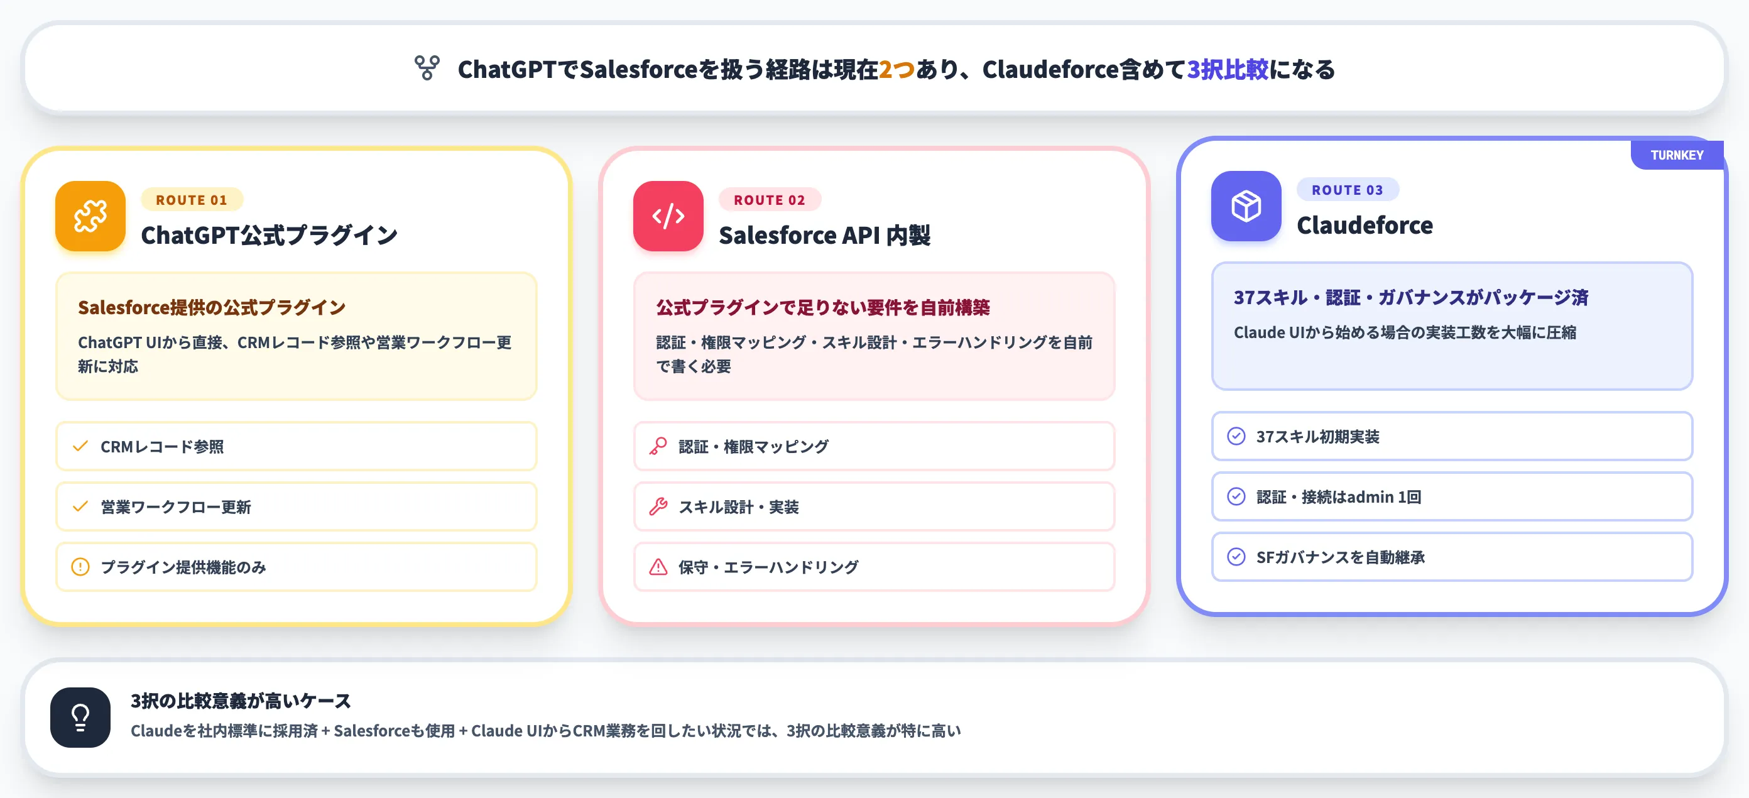Image resolution: width=1749 pixels, height=798 pixels.
Task: Click the triangle alert icon beside 保守・エラーハンドリング
Action: [x=658, y=566]
